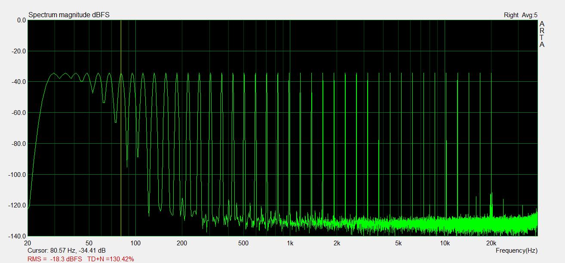Screen dimensions: 565x263
Task: Click the '5k' frequency axis label
Action: [398, 243]
